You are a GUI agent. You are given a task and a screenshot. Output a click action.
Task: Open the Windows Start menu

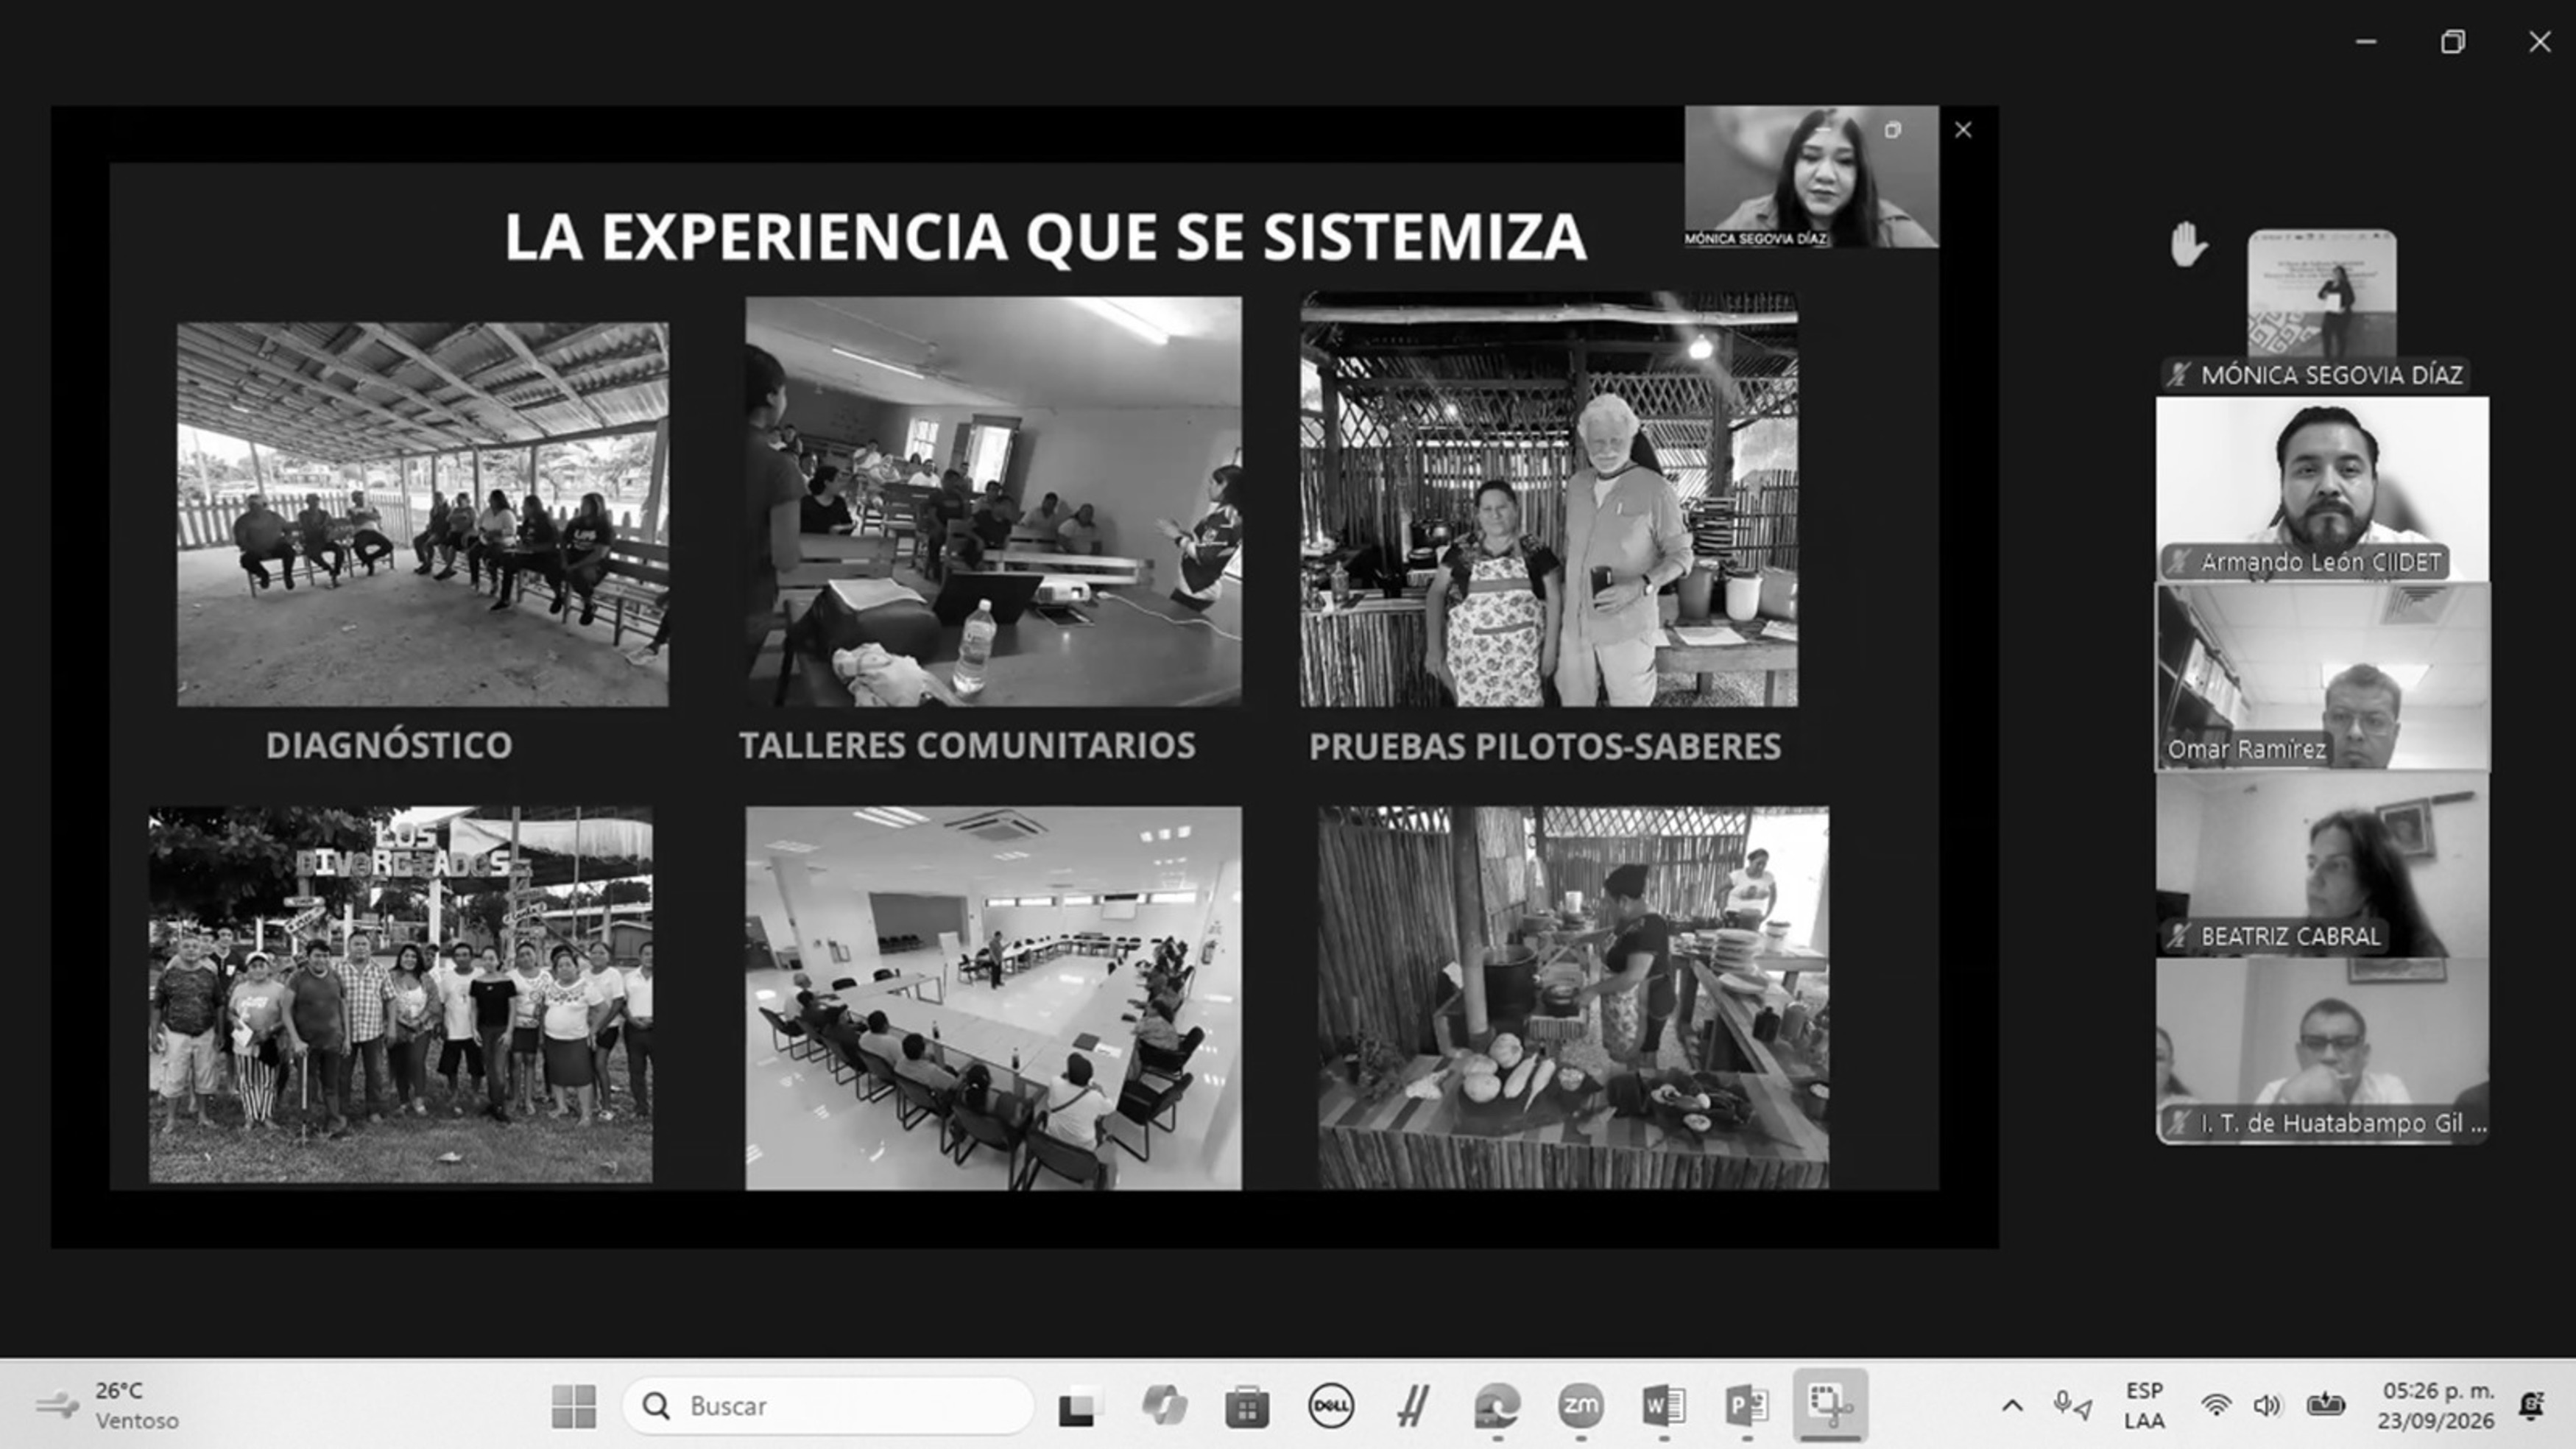point(574,1406)
